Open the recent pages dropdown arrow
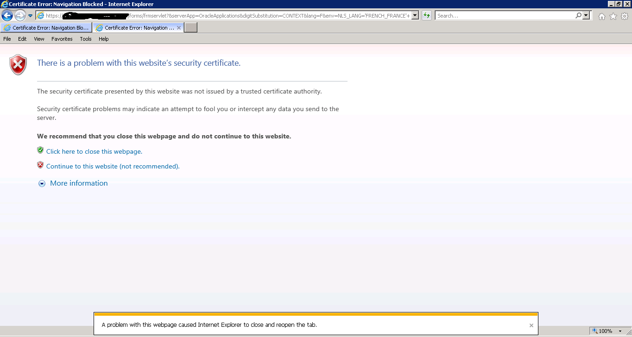 tap(31, 16)
